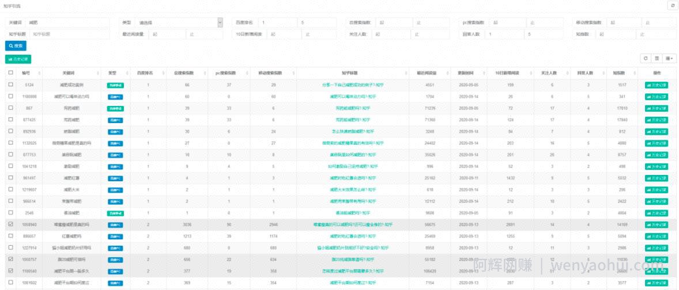Viewport: 679px width, 290px height.
Task: Click the blue 搜索 search button
Action: (16, 45)
